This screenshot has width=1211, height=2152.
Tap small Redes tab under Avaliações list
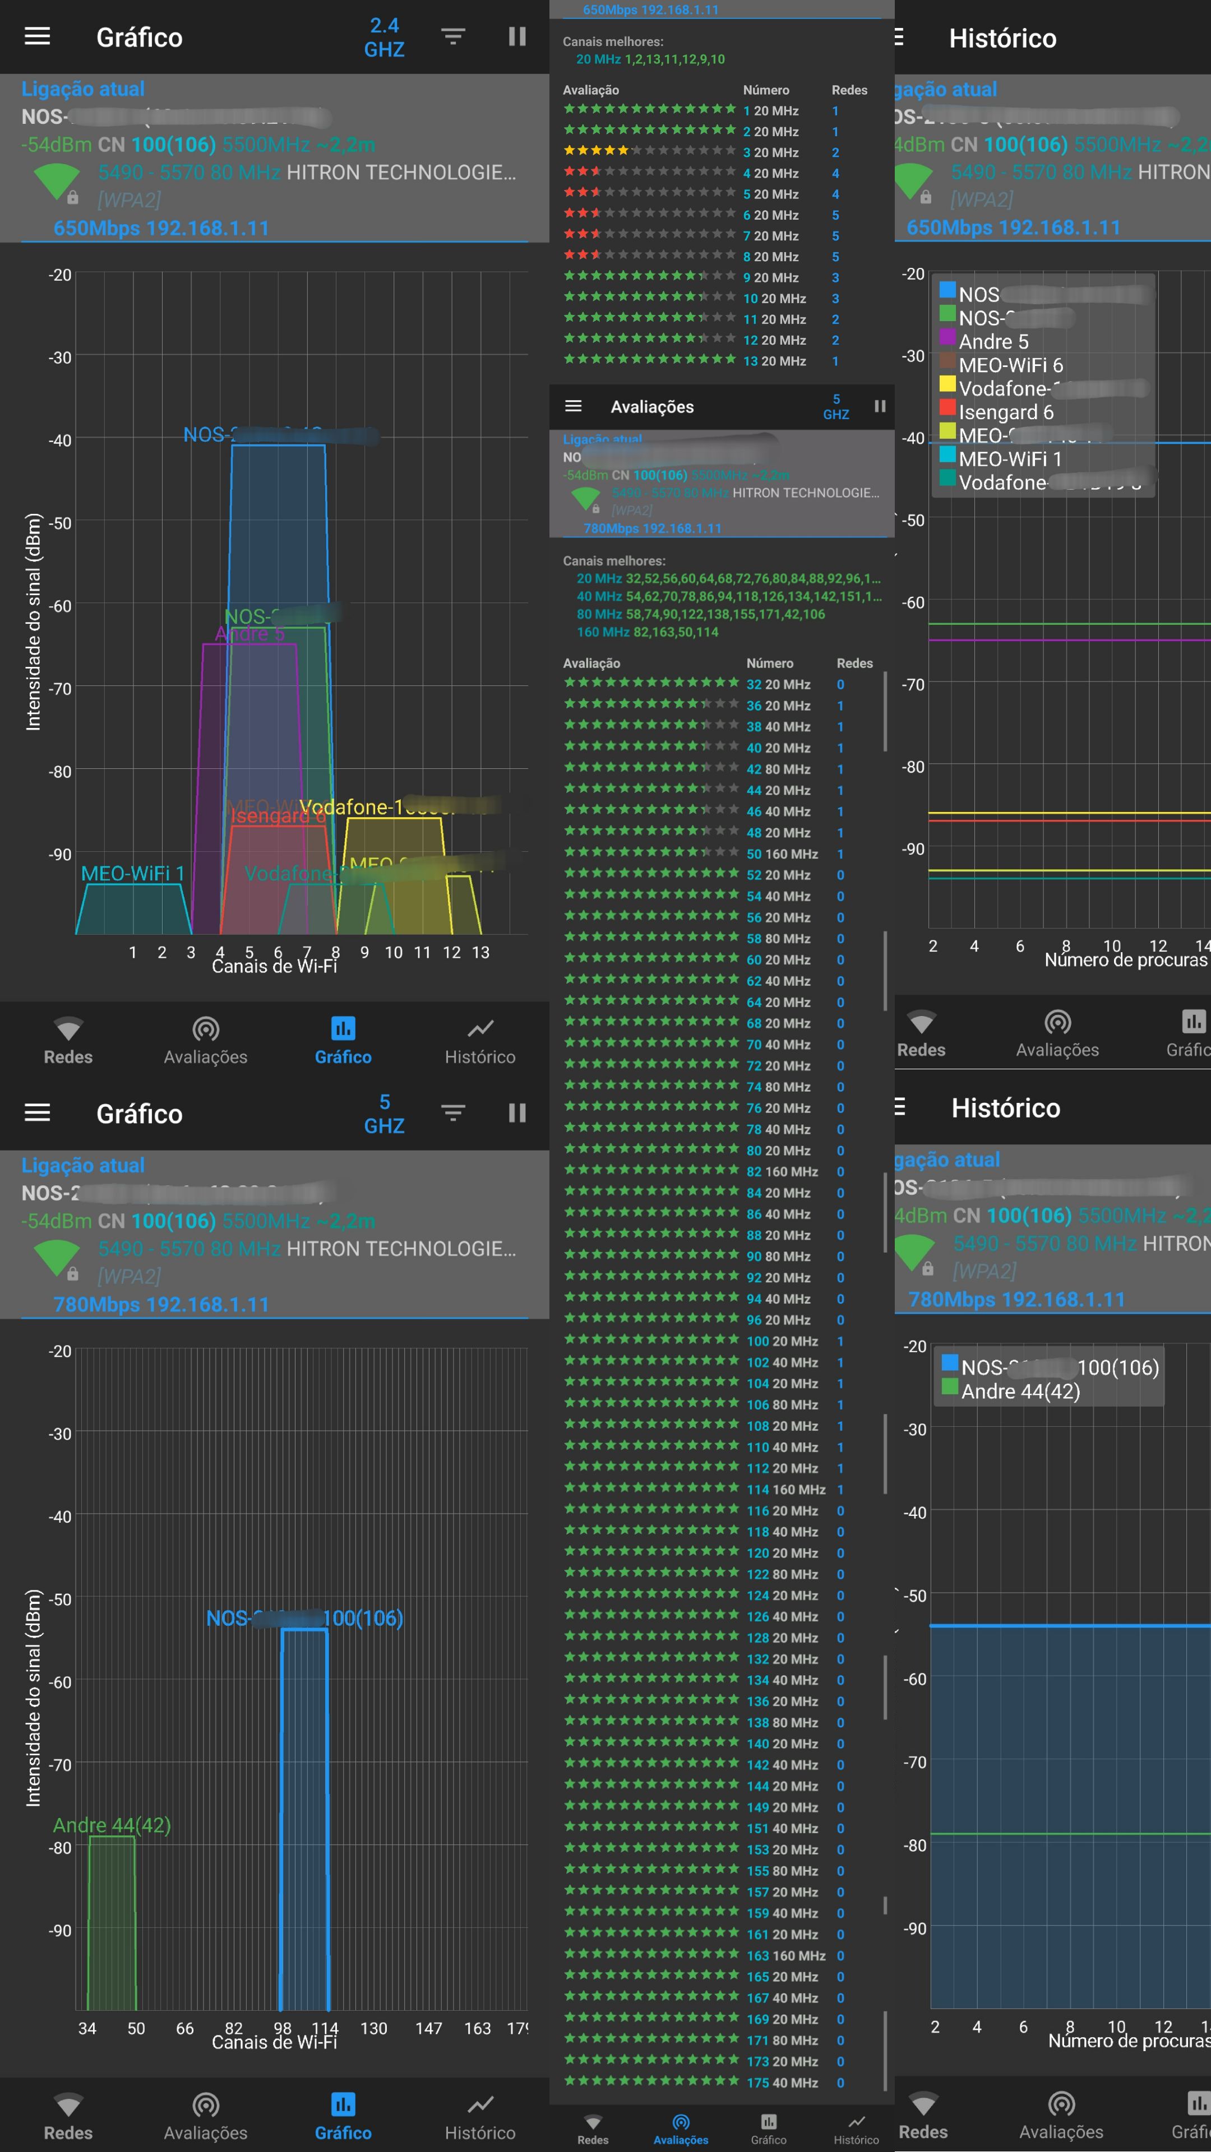click(x=593, y=2130)
